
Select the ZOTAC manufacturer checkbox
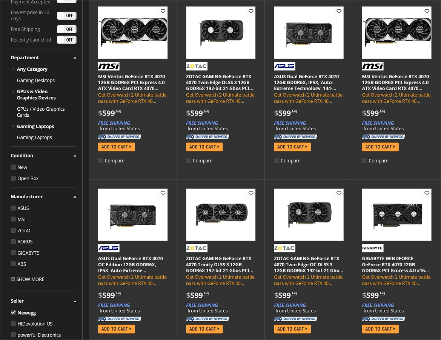pyautogui.click(x=13, y=230)
